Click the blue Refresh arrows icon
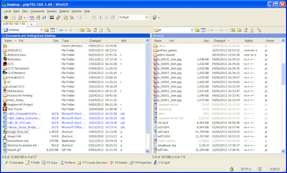This screenshot has height=173, width=287. pos(44,17)
